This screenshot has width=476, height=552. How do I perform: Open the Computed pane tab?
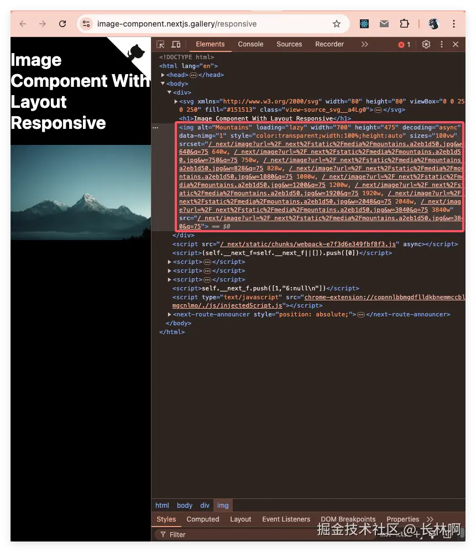(x=203, y=519)
